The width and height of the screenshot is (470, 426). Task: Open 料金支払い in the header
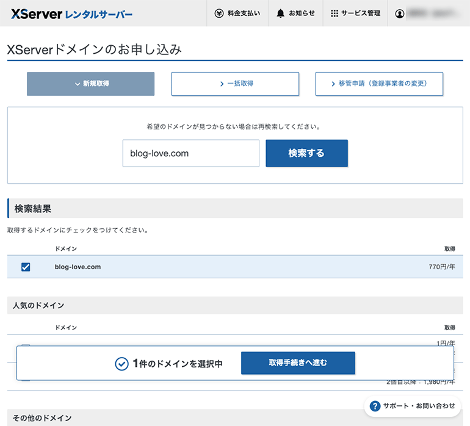click(237, 13)
